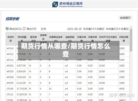Click the 结算参数 section heading
Screen dimensions: 138x101
click(x=12, y=19)
